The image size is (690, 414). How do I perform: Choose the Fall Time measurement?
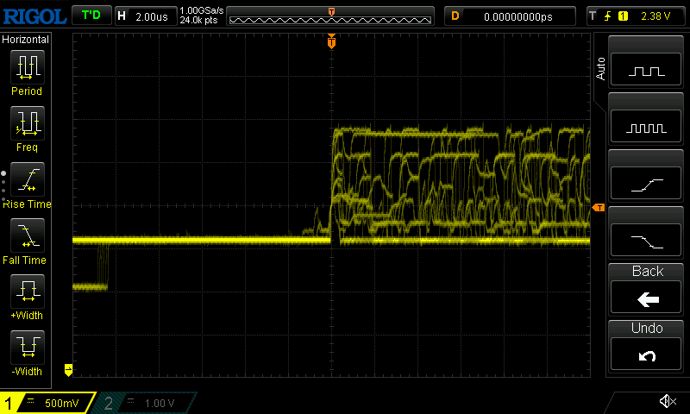[27, 240]
